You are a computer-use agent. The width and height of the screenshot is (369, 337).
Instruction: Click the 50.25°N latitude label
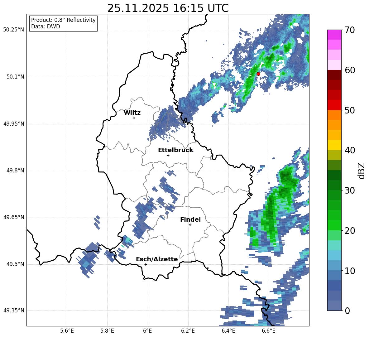pyautogui.click(x=14, y=30)
